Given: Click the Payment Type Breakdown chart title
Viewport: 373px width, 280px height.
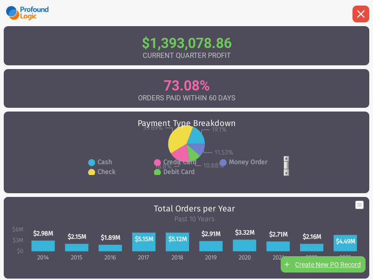Looking at the screenshot, I should [x=186, y=123].
